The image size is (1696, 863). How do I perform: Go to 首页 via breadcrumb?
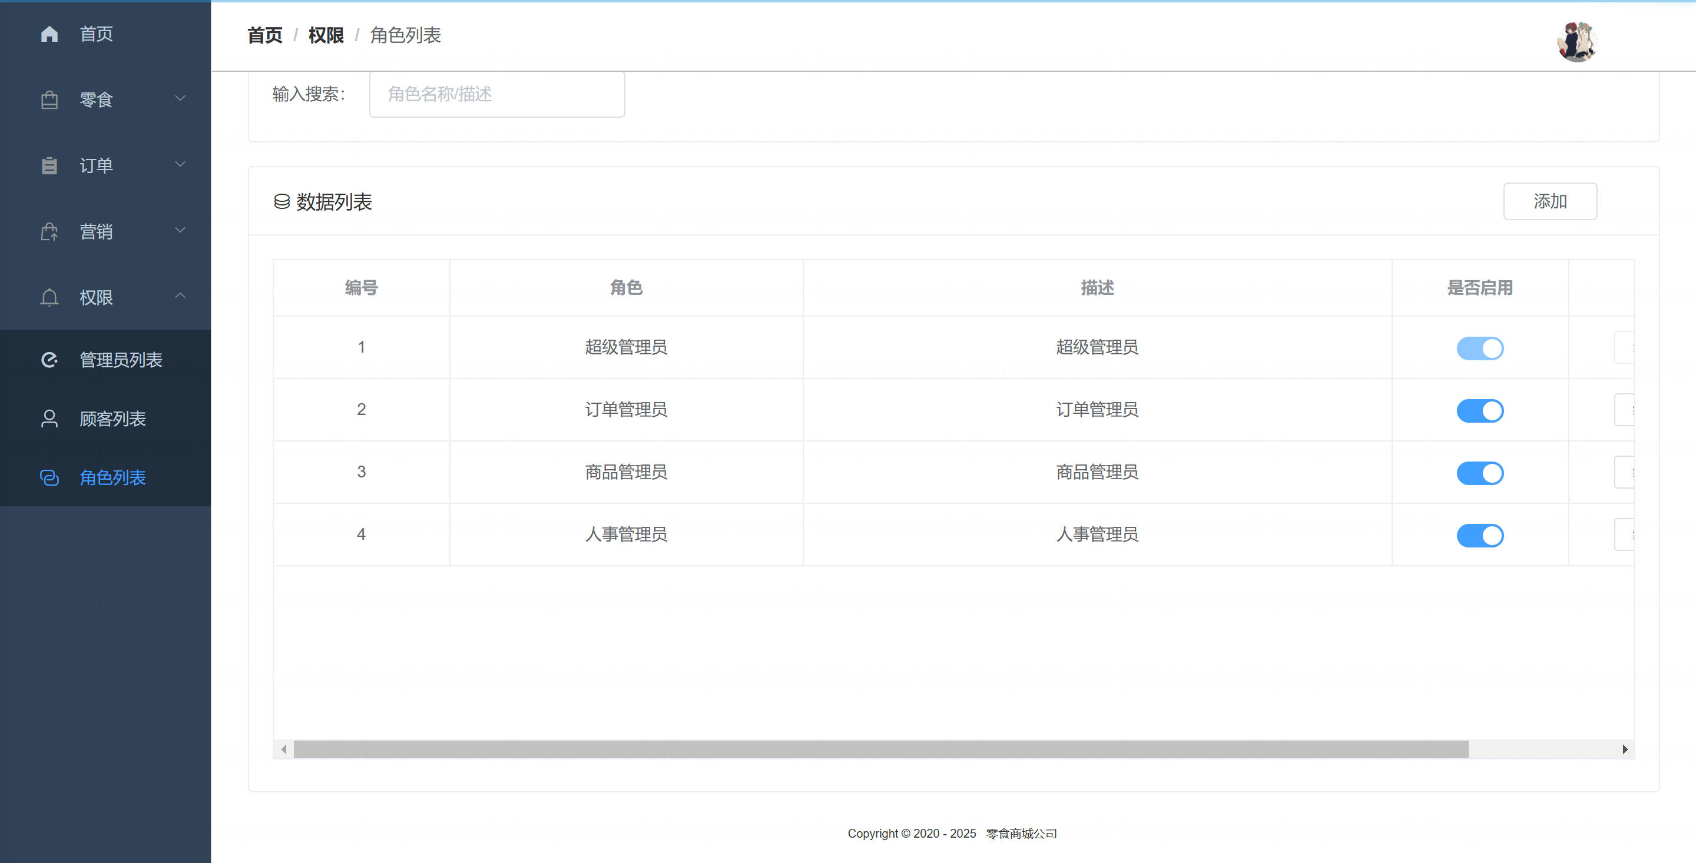pyautogui.click(x=264, y=35)
